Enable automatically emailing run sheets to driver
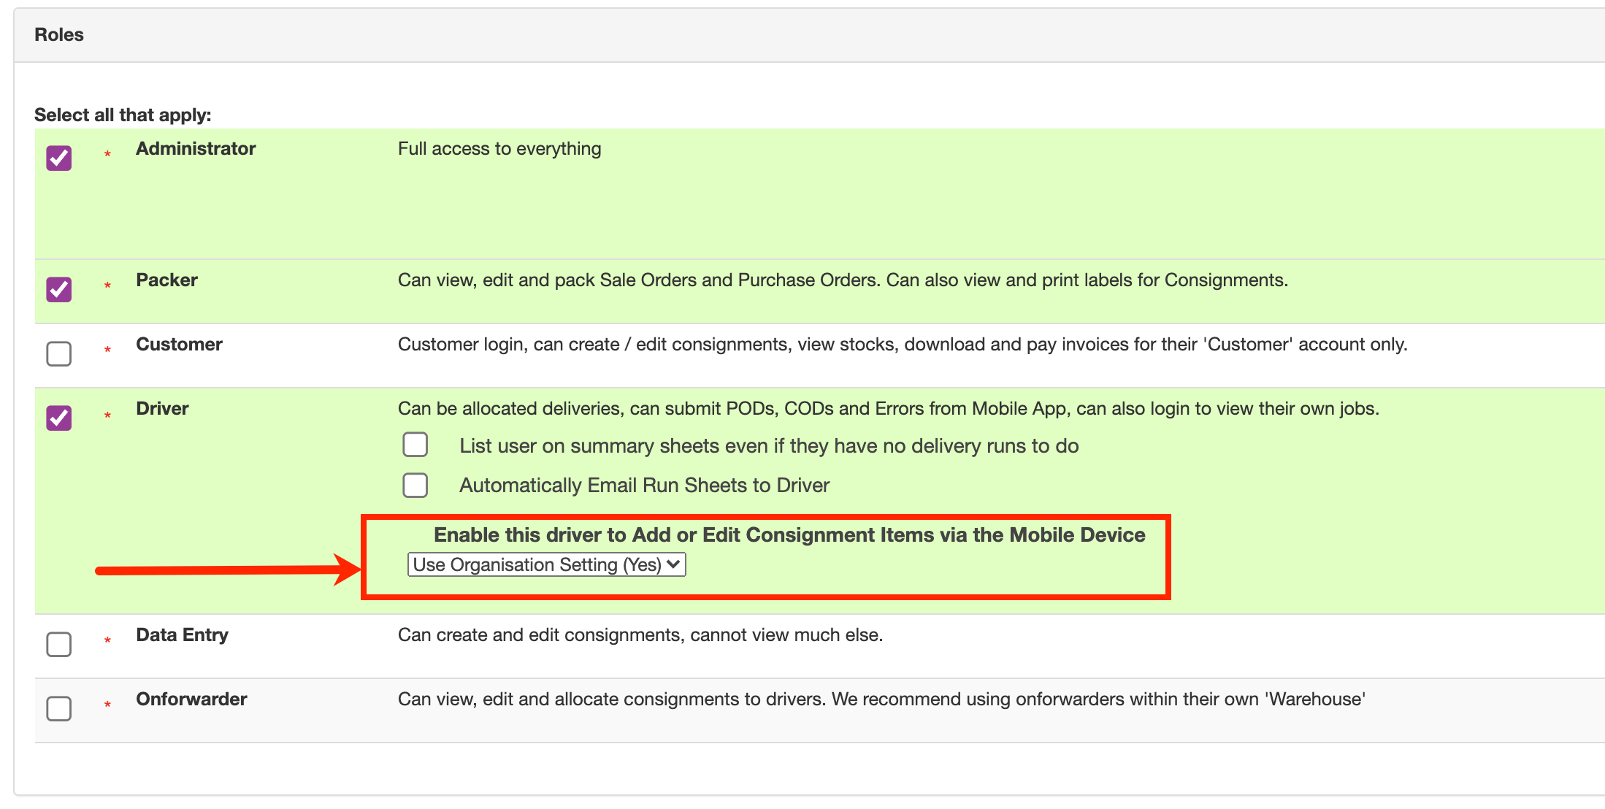This screenshot has width=1605, height=809. tap(415, 484)
